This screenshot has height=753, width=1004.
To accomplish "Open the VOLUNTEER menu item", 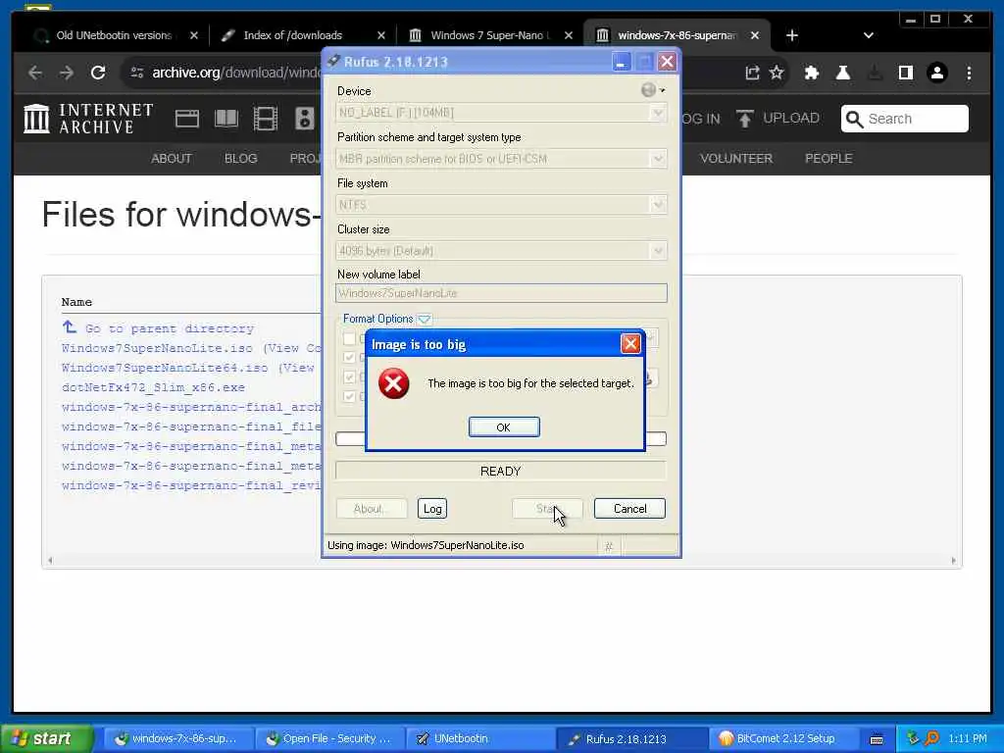I will pos(736,158).
